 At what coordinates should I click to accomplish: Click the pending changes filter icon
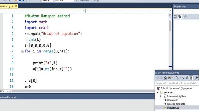(x=177, y=78)
